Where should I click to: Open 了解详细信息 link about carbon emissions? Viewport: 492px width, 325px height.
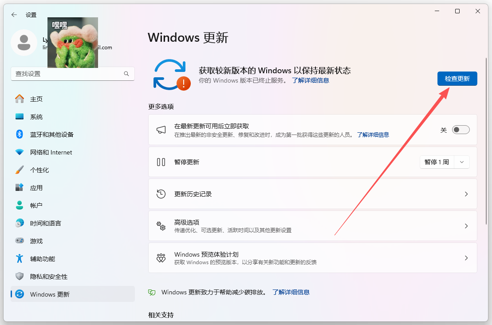(x=291, y=292)
